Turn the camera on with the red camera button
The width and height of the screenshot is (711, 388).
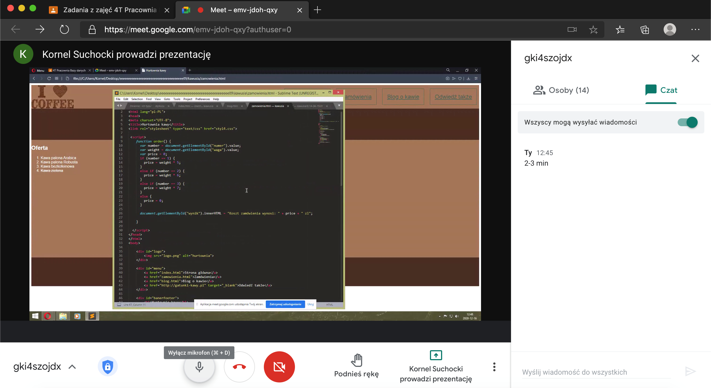point(279,367)
